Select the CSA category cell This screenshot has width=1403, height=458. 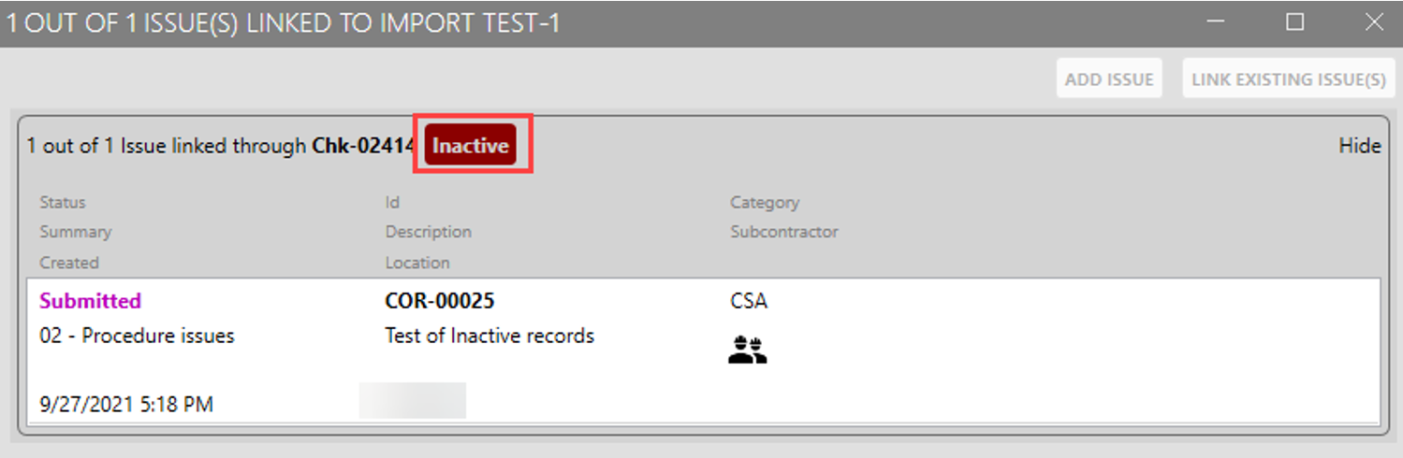point(749,301)
